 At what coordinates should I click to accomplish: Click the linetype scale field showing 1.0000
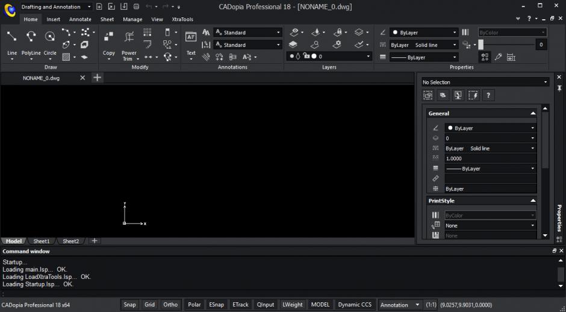[x=490, y=158]
